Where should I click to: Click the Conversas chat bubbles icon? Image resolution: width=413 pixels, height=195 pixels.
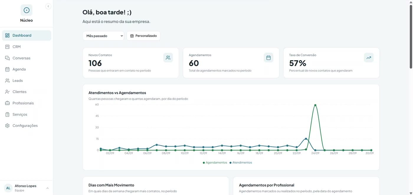pyautogui.click(x=7, y=58)
